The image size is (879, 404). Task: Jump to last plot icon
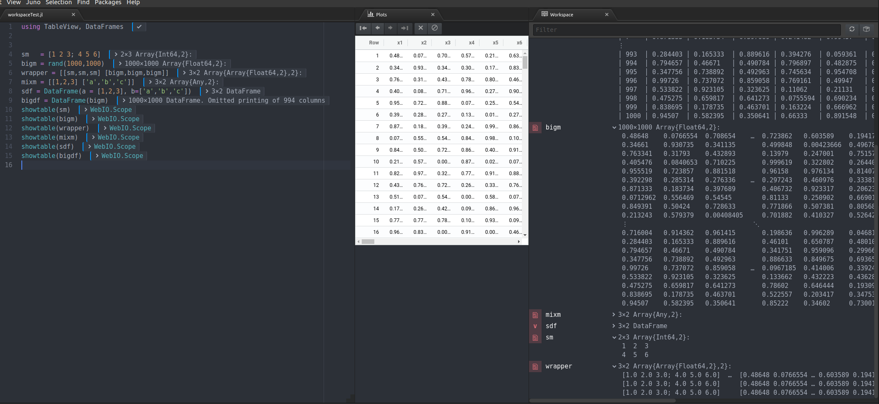(x=404, y=28)
